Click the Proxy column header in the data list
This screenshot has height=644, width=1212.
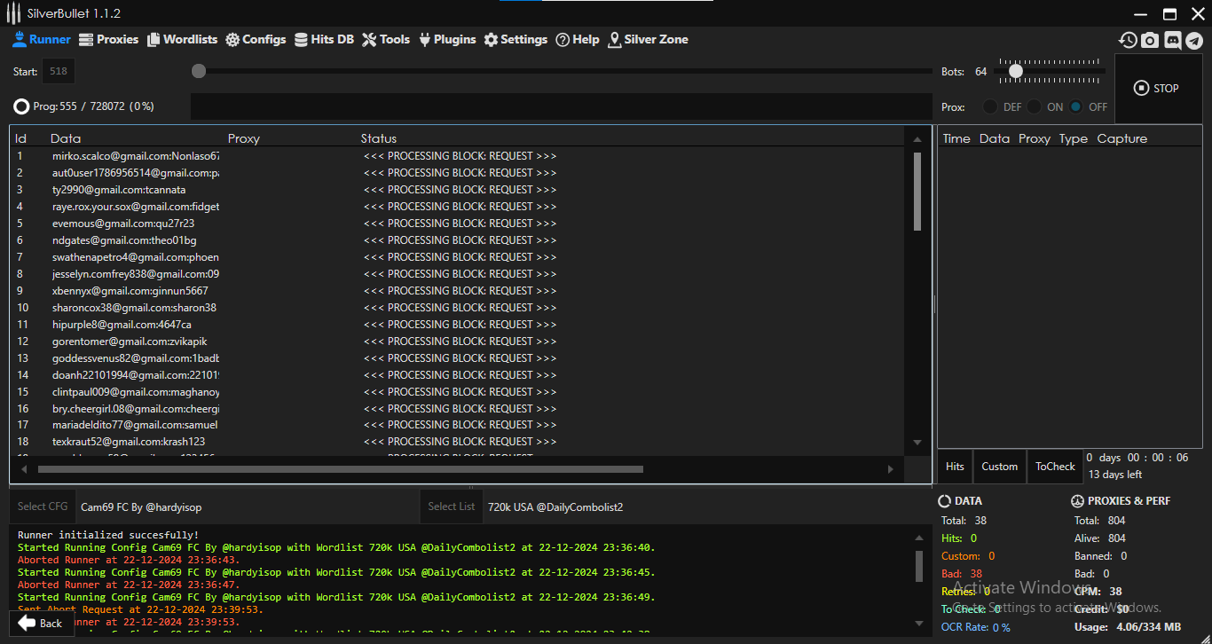(244, 138)
